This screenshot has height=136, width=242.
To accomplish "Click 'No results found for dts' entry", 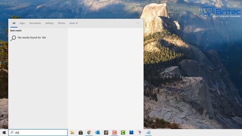I will [32, 37].
